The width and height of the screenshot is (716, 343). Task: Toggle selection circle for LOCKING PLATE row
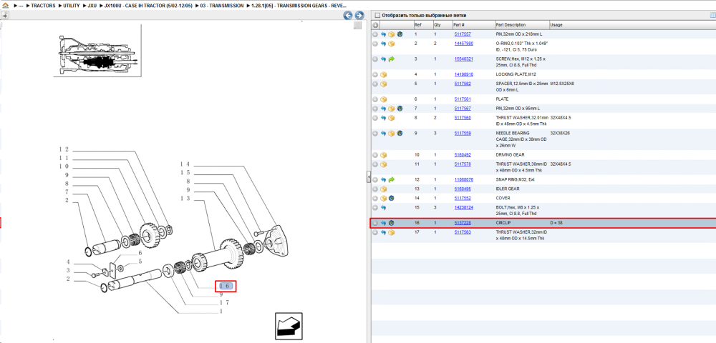pyautogui.click(x=375, y=74)
